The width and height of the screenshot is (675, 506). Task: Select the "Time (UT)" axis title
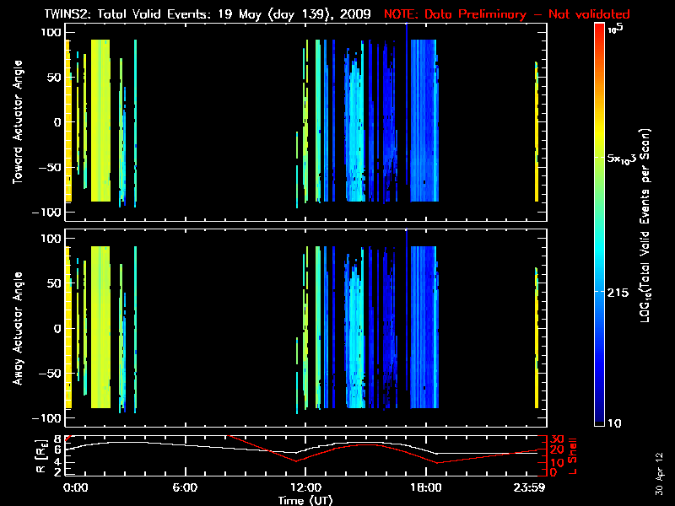[x=305, y=499]
